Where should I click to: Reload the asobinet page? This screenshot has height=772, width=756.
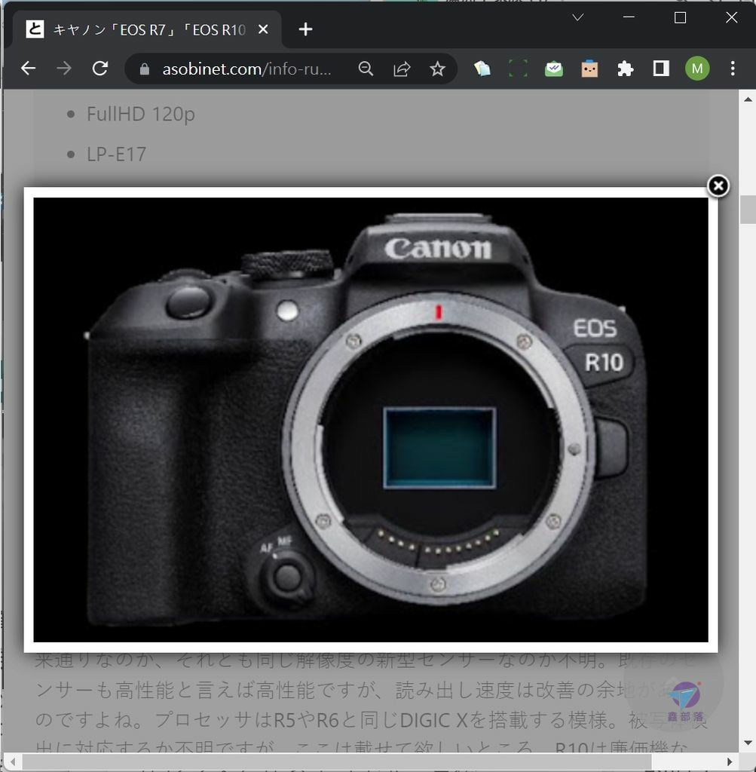(100, 69)
